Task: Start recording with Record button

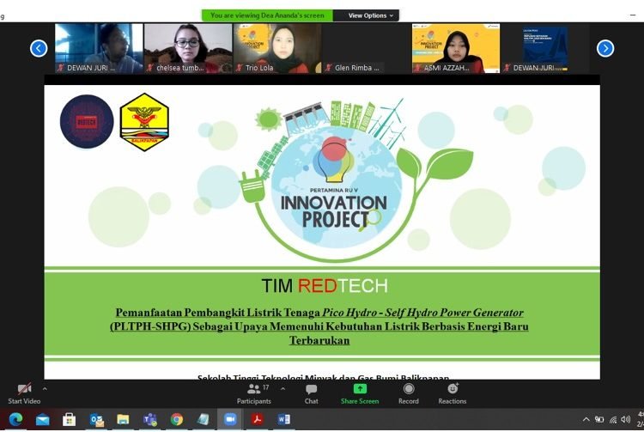Action: tap(408, 394)
